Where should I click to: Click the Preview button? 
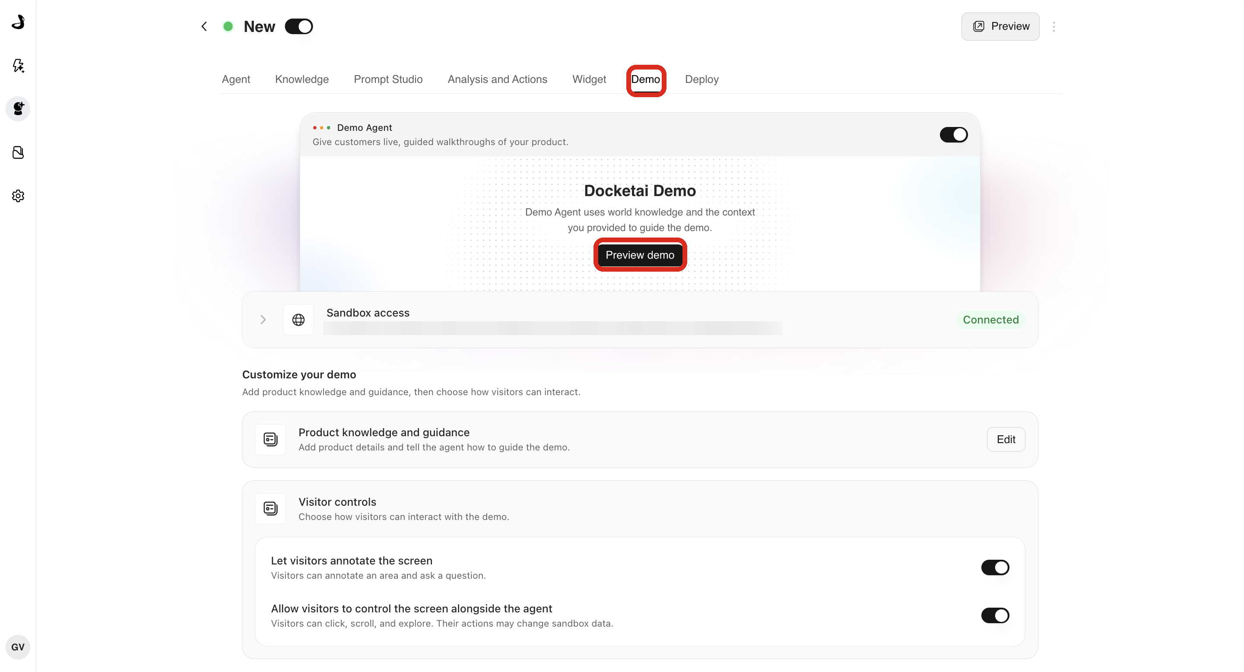(1000, 26)
